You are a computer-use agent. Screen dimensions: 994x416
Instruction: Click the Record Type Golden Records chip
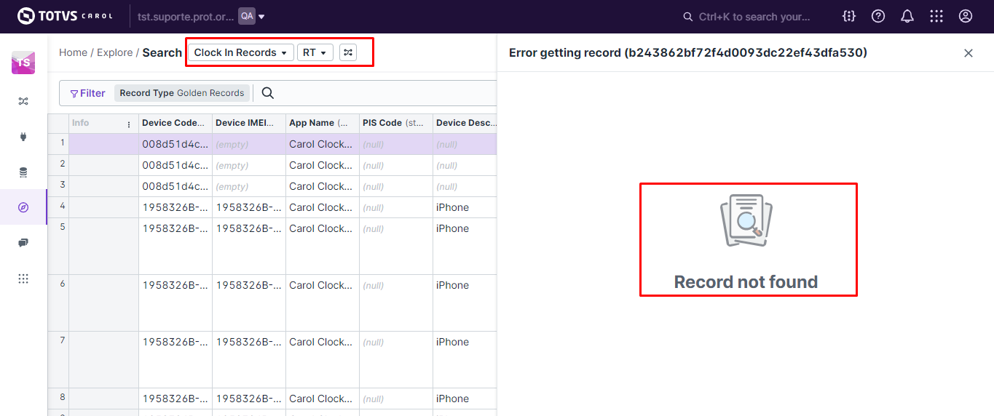tap(182, 93)
